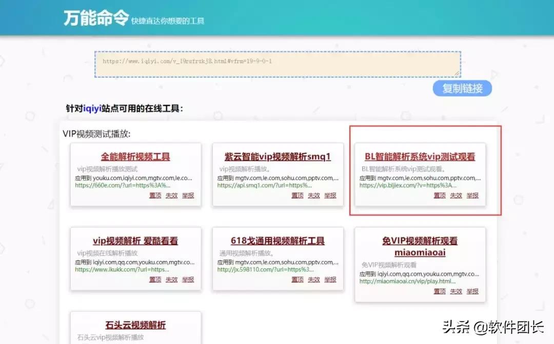This screenshot has width=554, height=344.
Task: Click 置顶 under 全能解析视频工具 card
Action: [x=154, y=195]
